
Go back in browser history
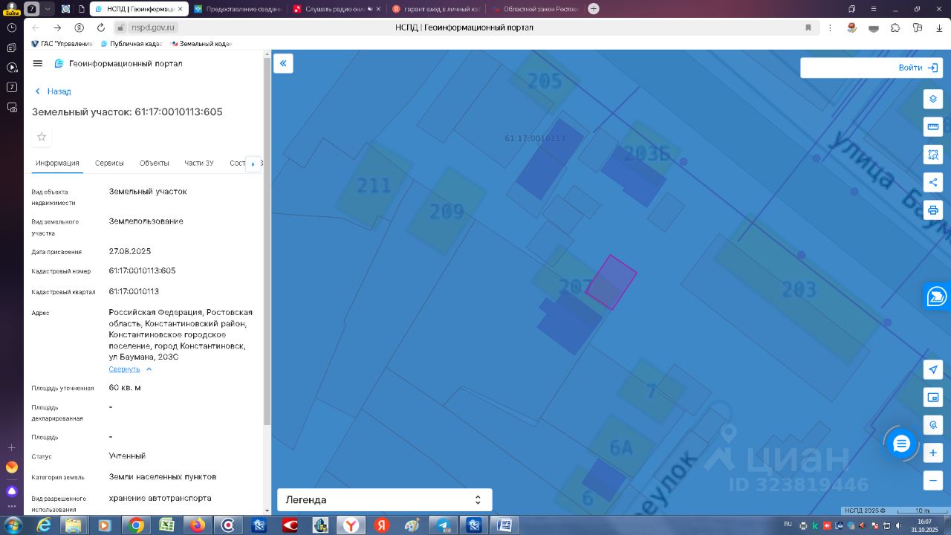point(35,27)
